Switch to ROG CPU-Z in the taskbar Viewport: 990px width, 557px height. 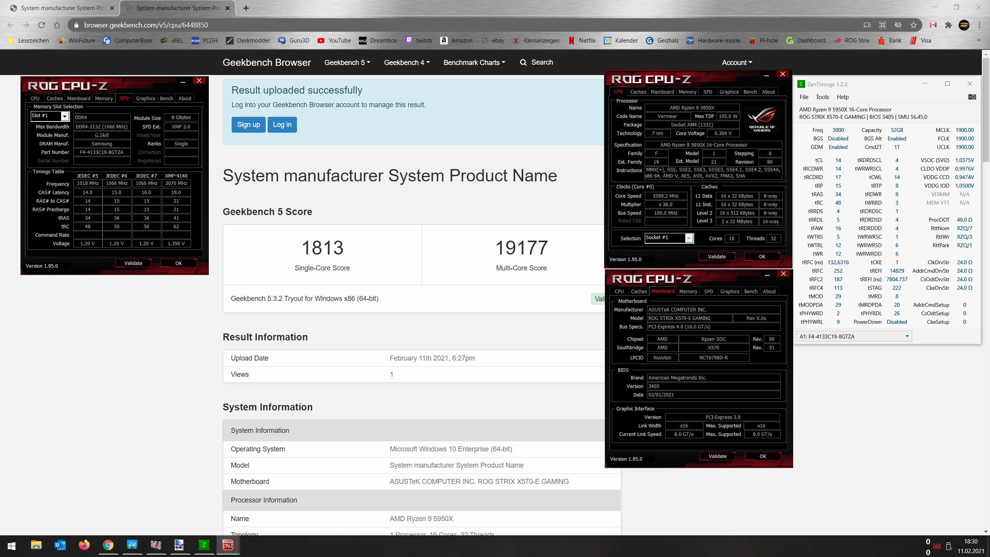(x=228, y=545)
